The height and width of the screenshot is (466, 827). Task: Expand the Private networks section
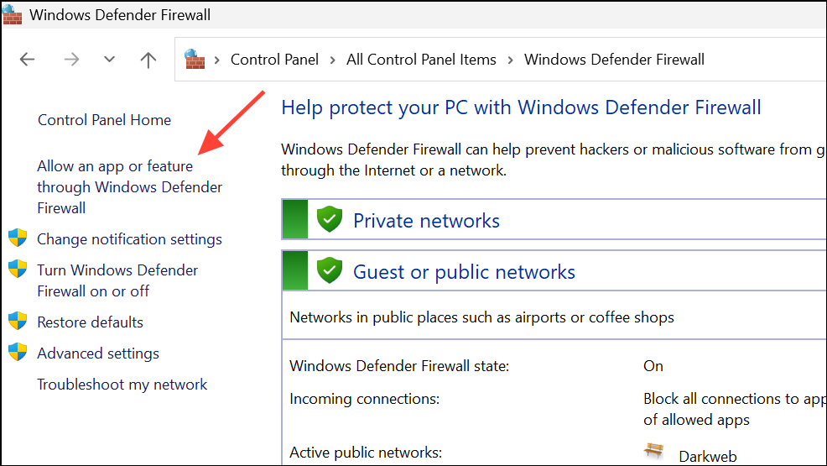click(x=426, y=221)
